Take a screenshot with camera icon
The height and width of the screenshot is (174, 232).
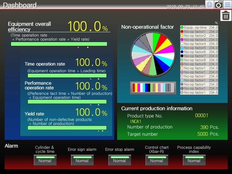(x=218, y=5)
